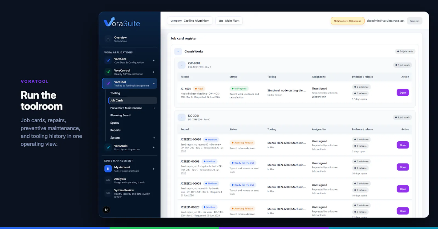The height and width of the screenshot is (229, 438).
Task: Click the 1 job cards badge
Action: click(402, 65)
